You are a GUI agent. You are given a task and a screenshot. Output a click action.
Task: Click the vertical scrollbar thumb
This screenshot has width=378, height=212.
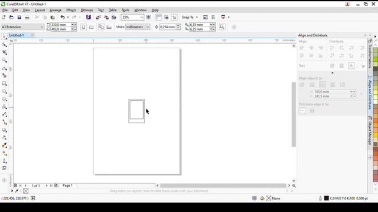pyautogui.click(x=294, y=114)
